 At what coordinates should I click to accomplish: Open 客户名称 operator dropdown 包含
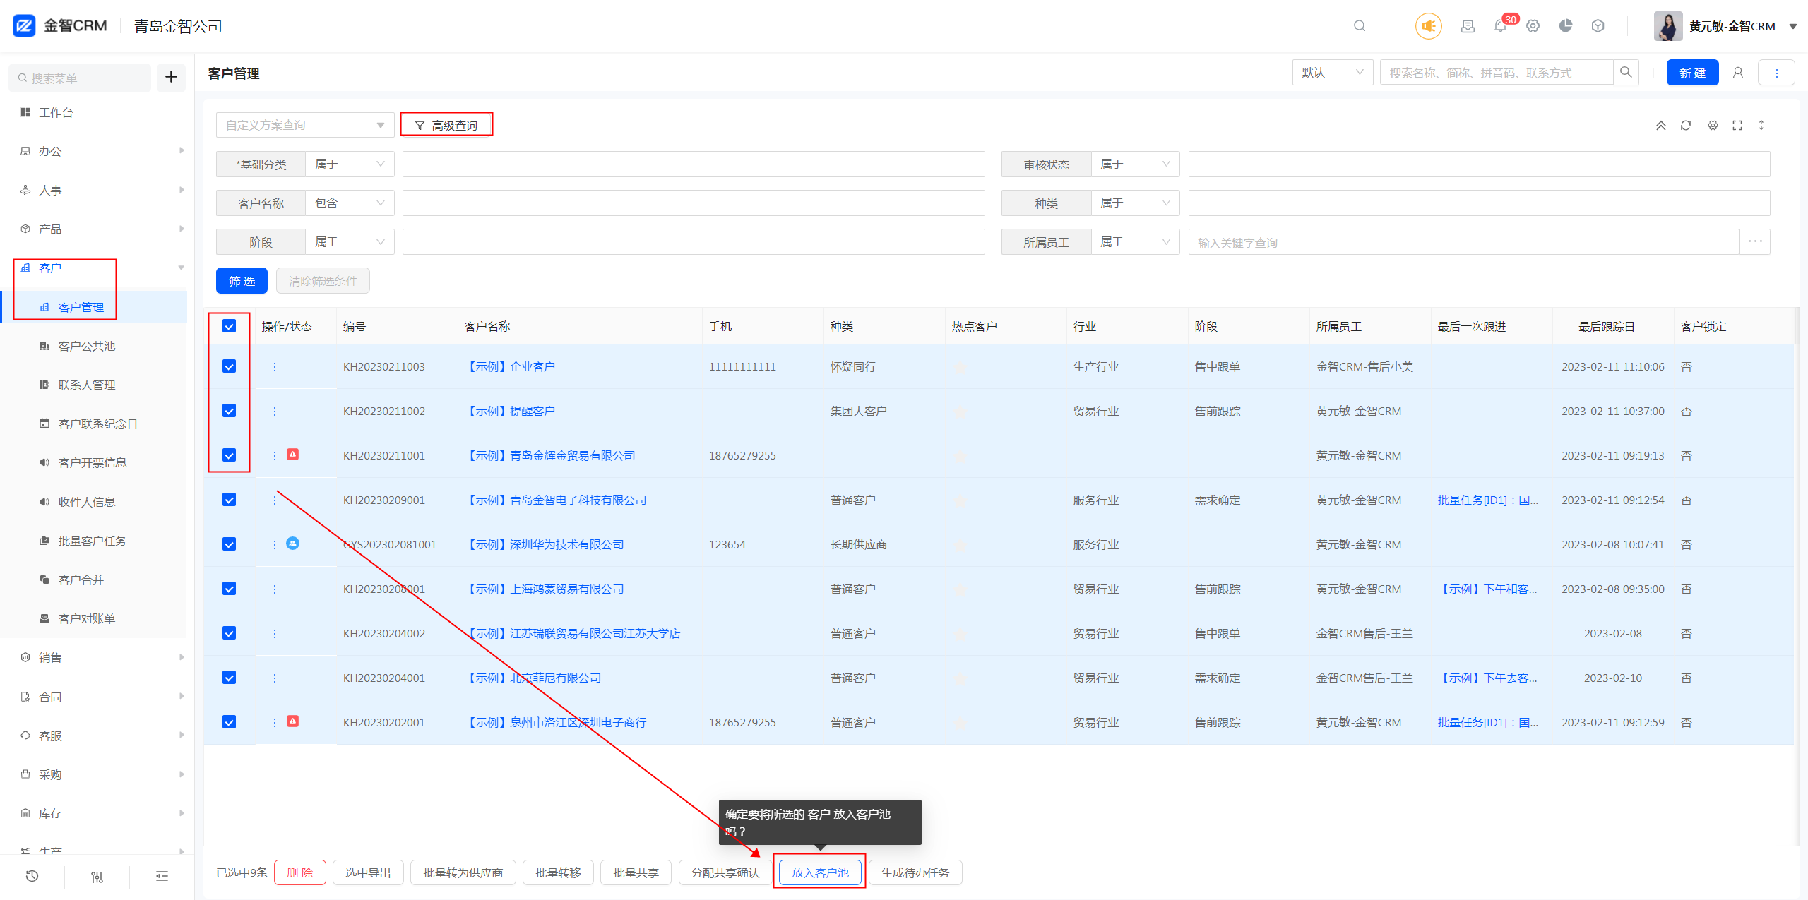(350, 203)
